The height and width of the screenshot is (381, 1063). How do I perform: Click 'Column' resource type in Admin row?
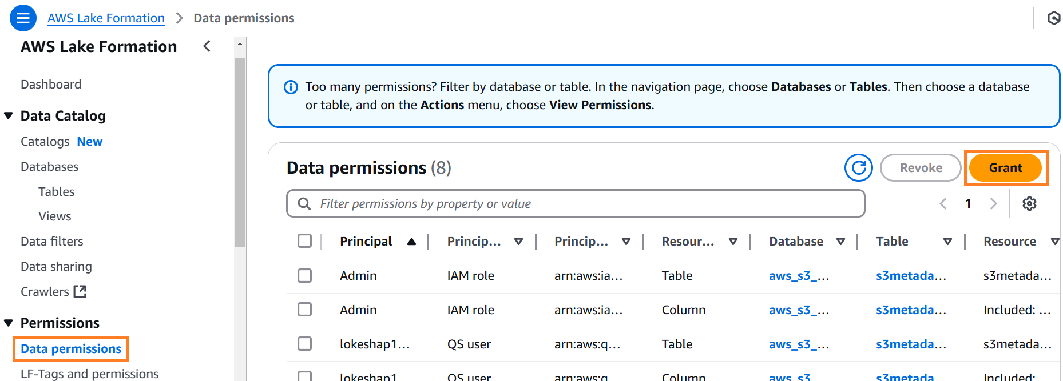coord(683,310)
